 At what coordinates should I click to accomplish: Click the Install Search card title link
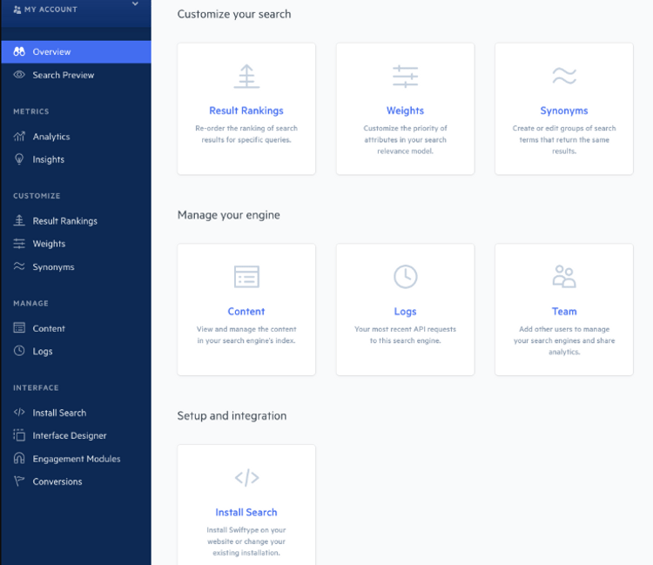tap(246, 512)
